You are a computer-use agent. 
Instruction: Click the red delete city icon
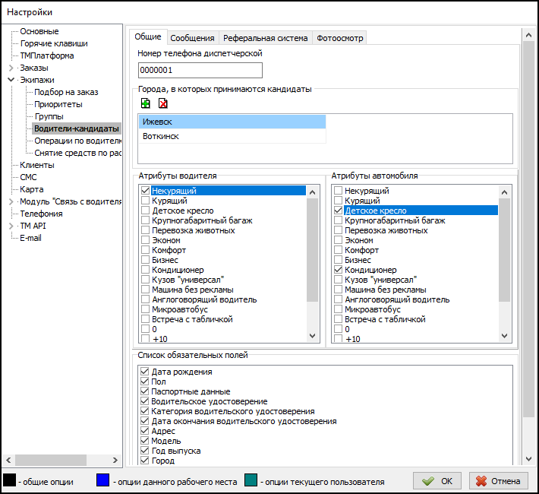click(162, 103)
